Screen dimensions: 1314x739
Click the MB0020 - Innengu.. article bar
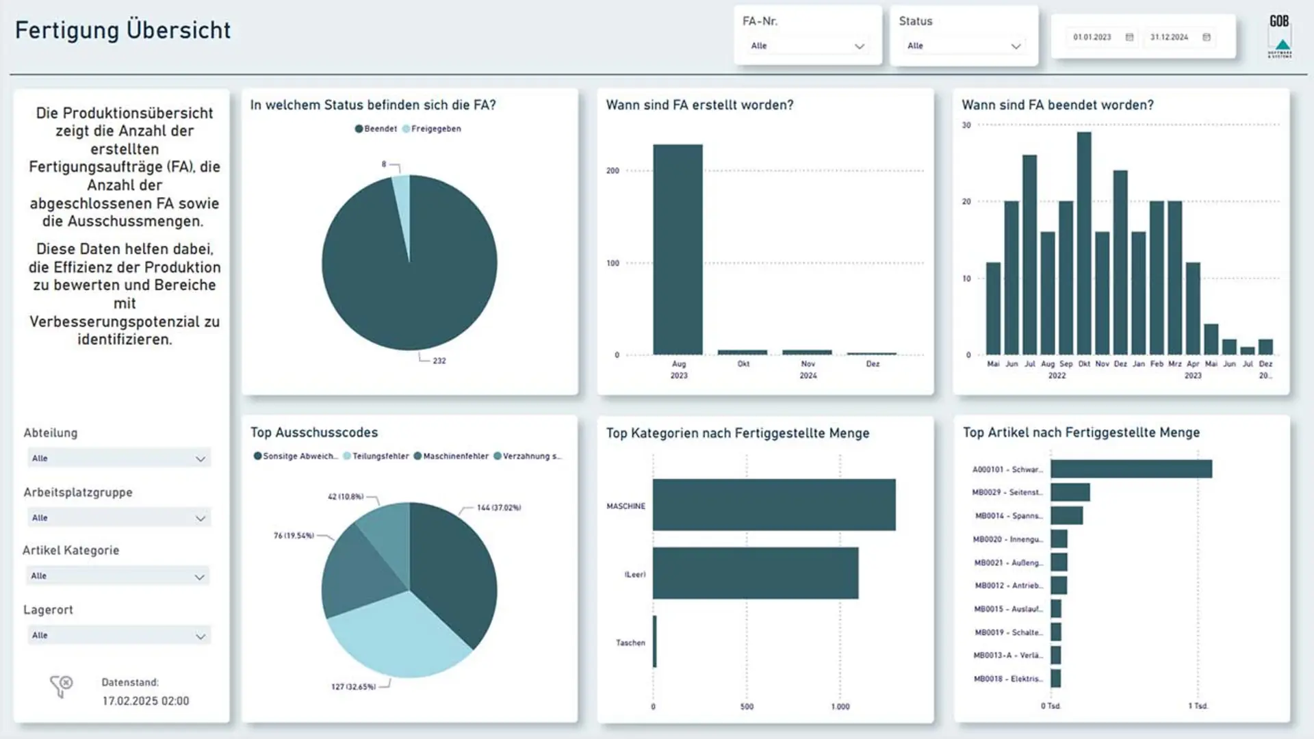pyautogui.click(x=1059, y=539)
